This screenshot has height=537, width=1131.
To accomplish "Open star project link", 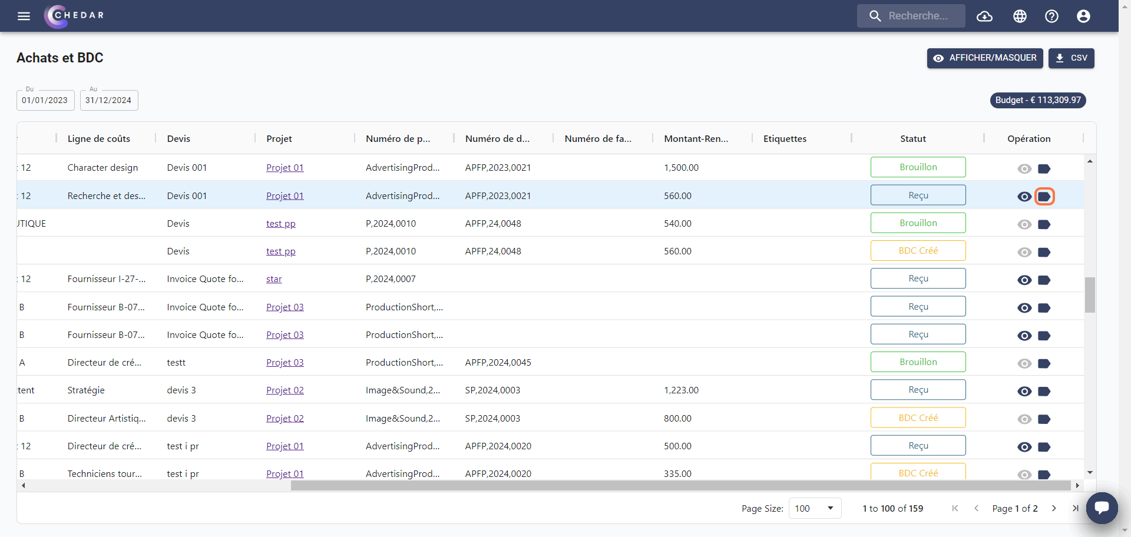I will (x=274, y=279).
